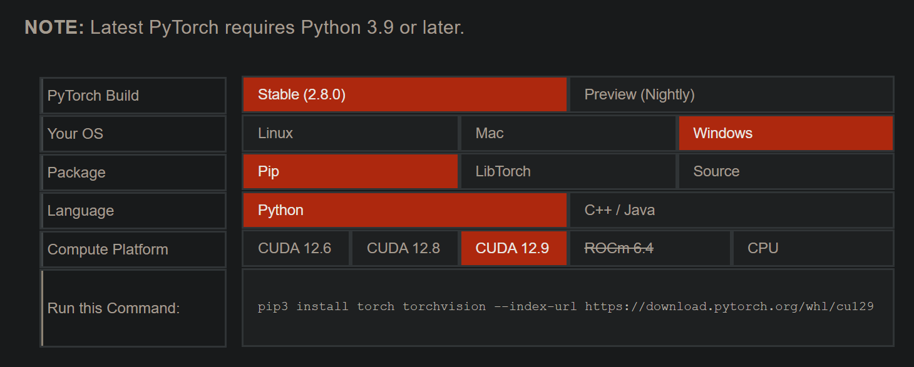914x367 pixels.
Task: Click the Run this Command label
Action: tap(133, 308)
